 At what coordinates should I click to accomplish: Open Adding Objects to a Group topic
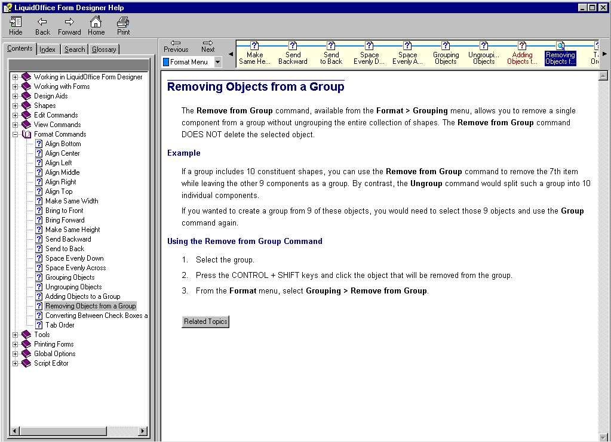point(82,296)
